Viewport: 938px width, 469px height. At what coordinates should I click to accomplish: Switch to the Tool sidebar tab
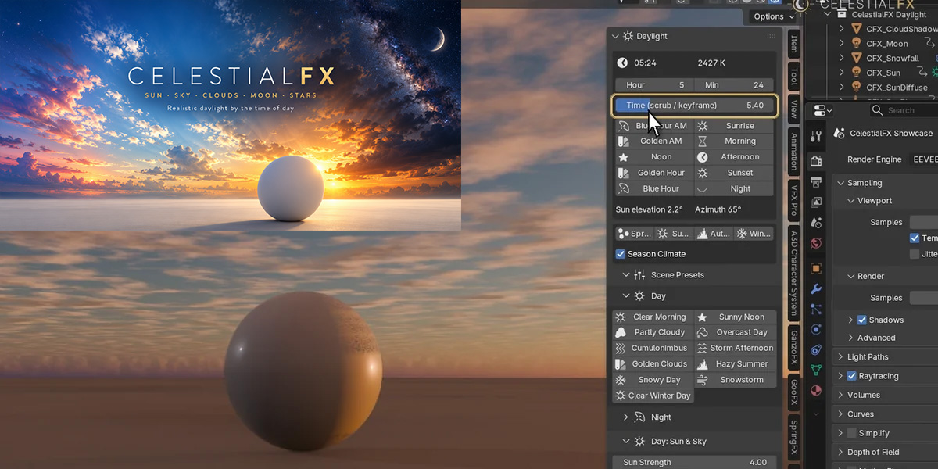coord(793,76)
